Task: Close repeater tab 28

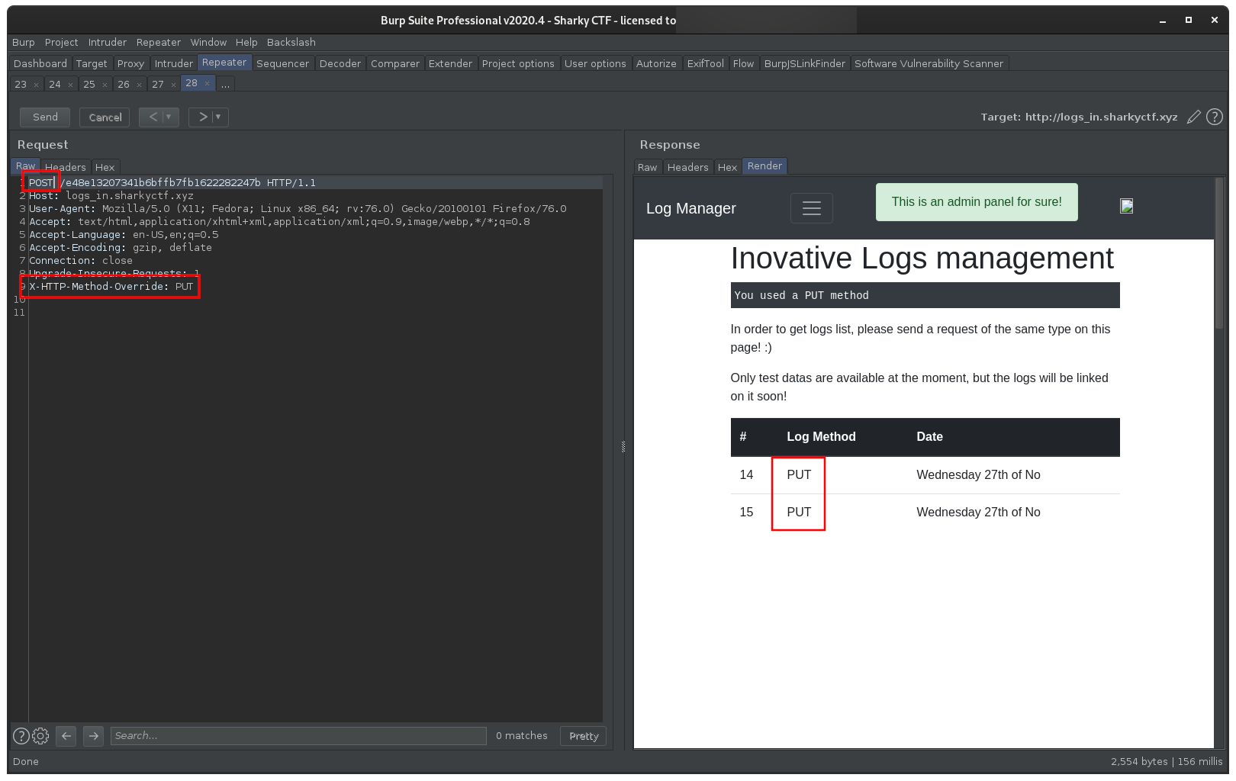Action: pyautogui.click(x=207, y=84)
